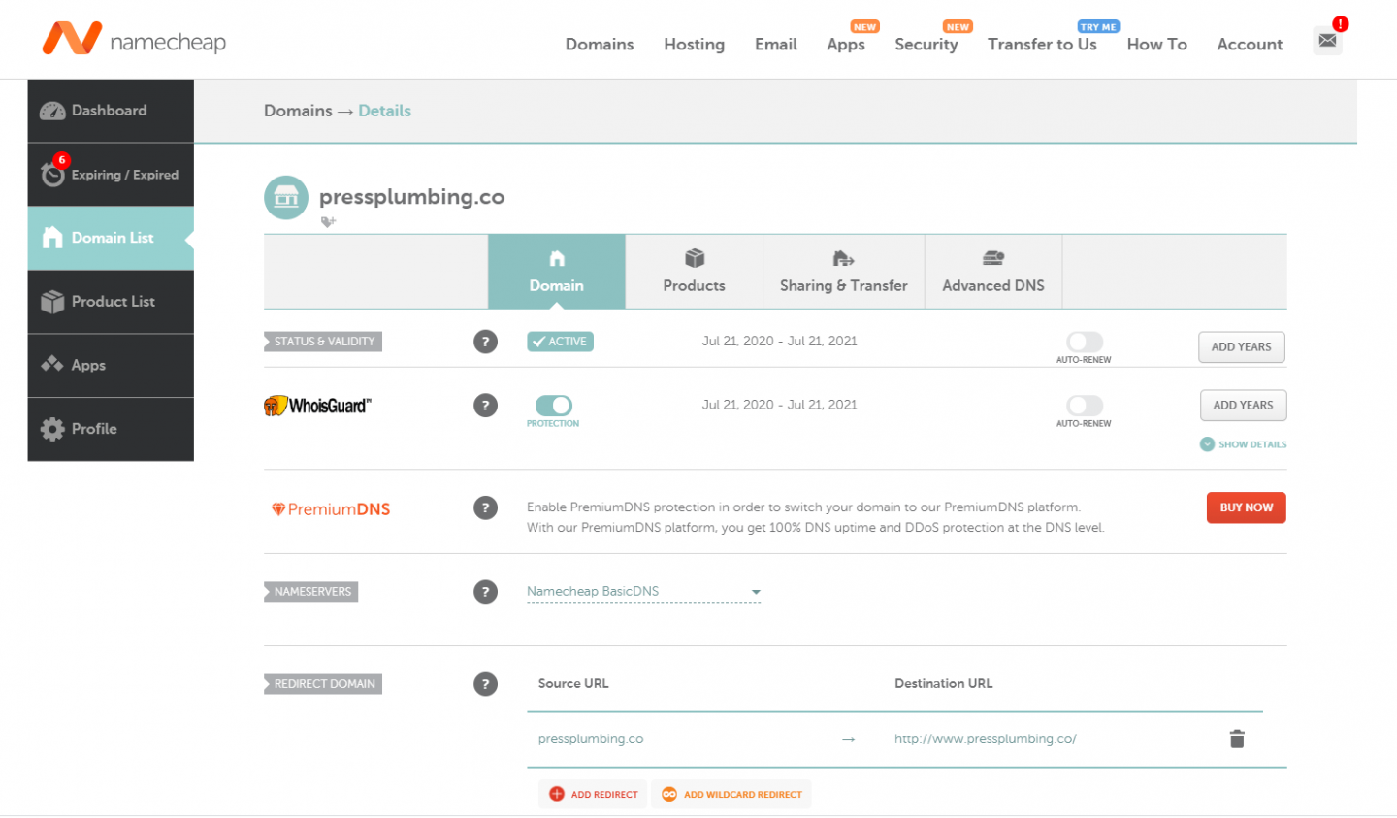Open the Sharing & Transfer tab
Screen dimensions: 1397x818
coord(844,272)
